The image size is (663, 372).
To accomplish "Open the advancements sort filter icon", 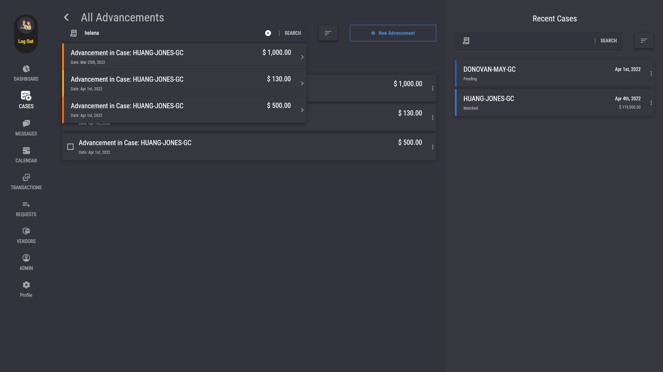I will pyautogui.click(x=328, y=33).
